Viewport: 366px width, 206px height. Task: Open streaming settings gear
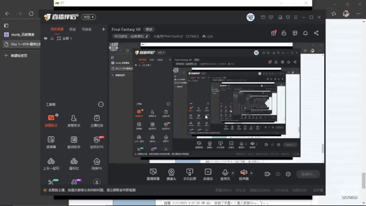(x=288, y=174)
